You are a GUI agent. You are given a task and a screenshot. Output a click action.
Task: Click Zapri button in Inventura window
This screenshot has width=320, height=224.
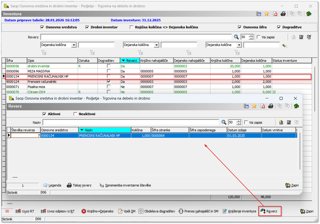[307, 211]
